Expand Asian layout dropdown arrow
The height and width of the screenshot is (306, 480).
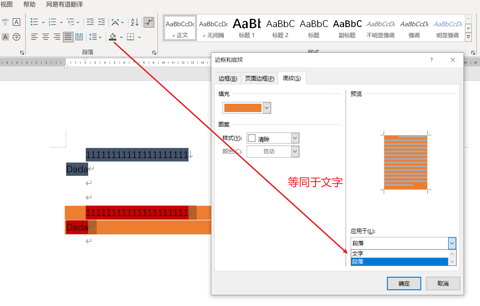122,22
